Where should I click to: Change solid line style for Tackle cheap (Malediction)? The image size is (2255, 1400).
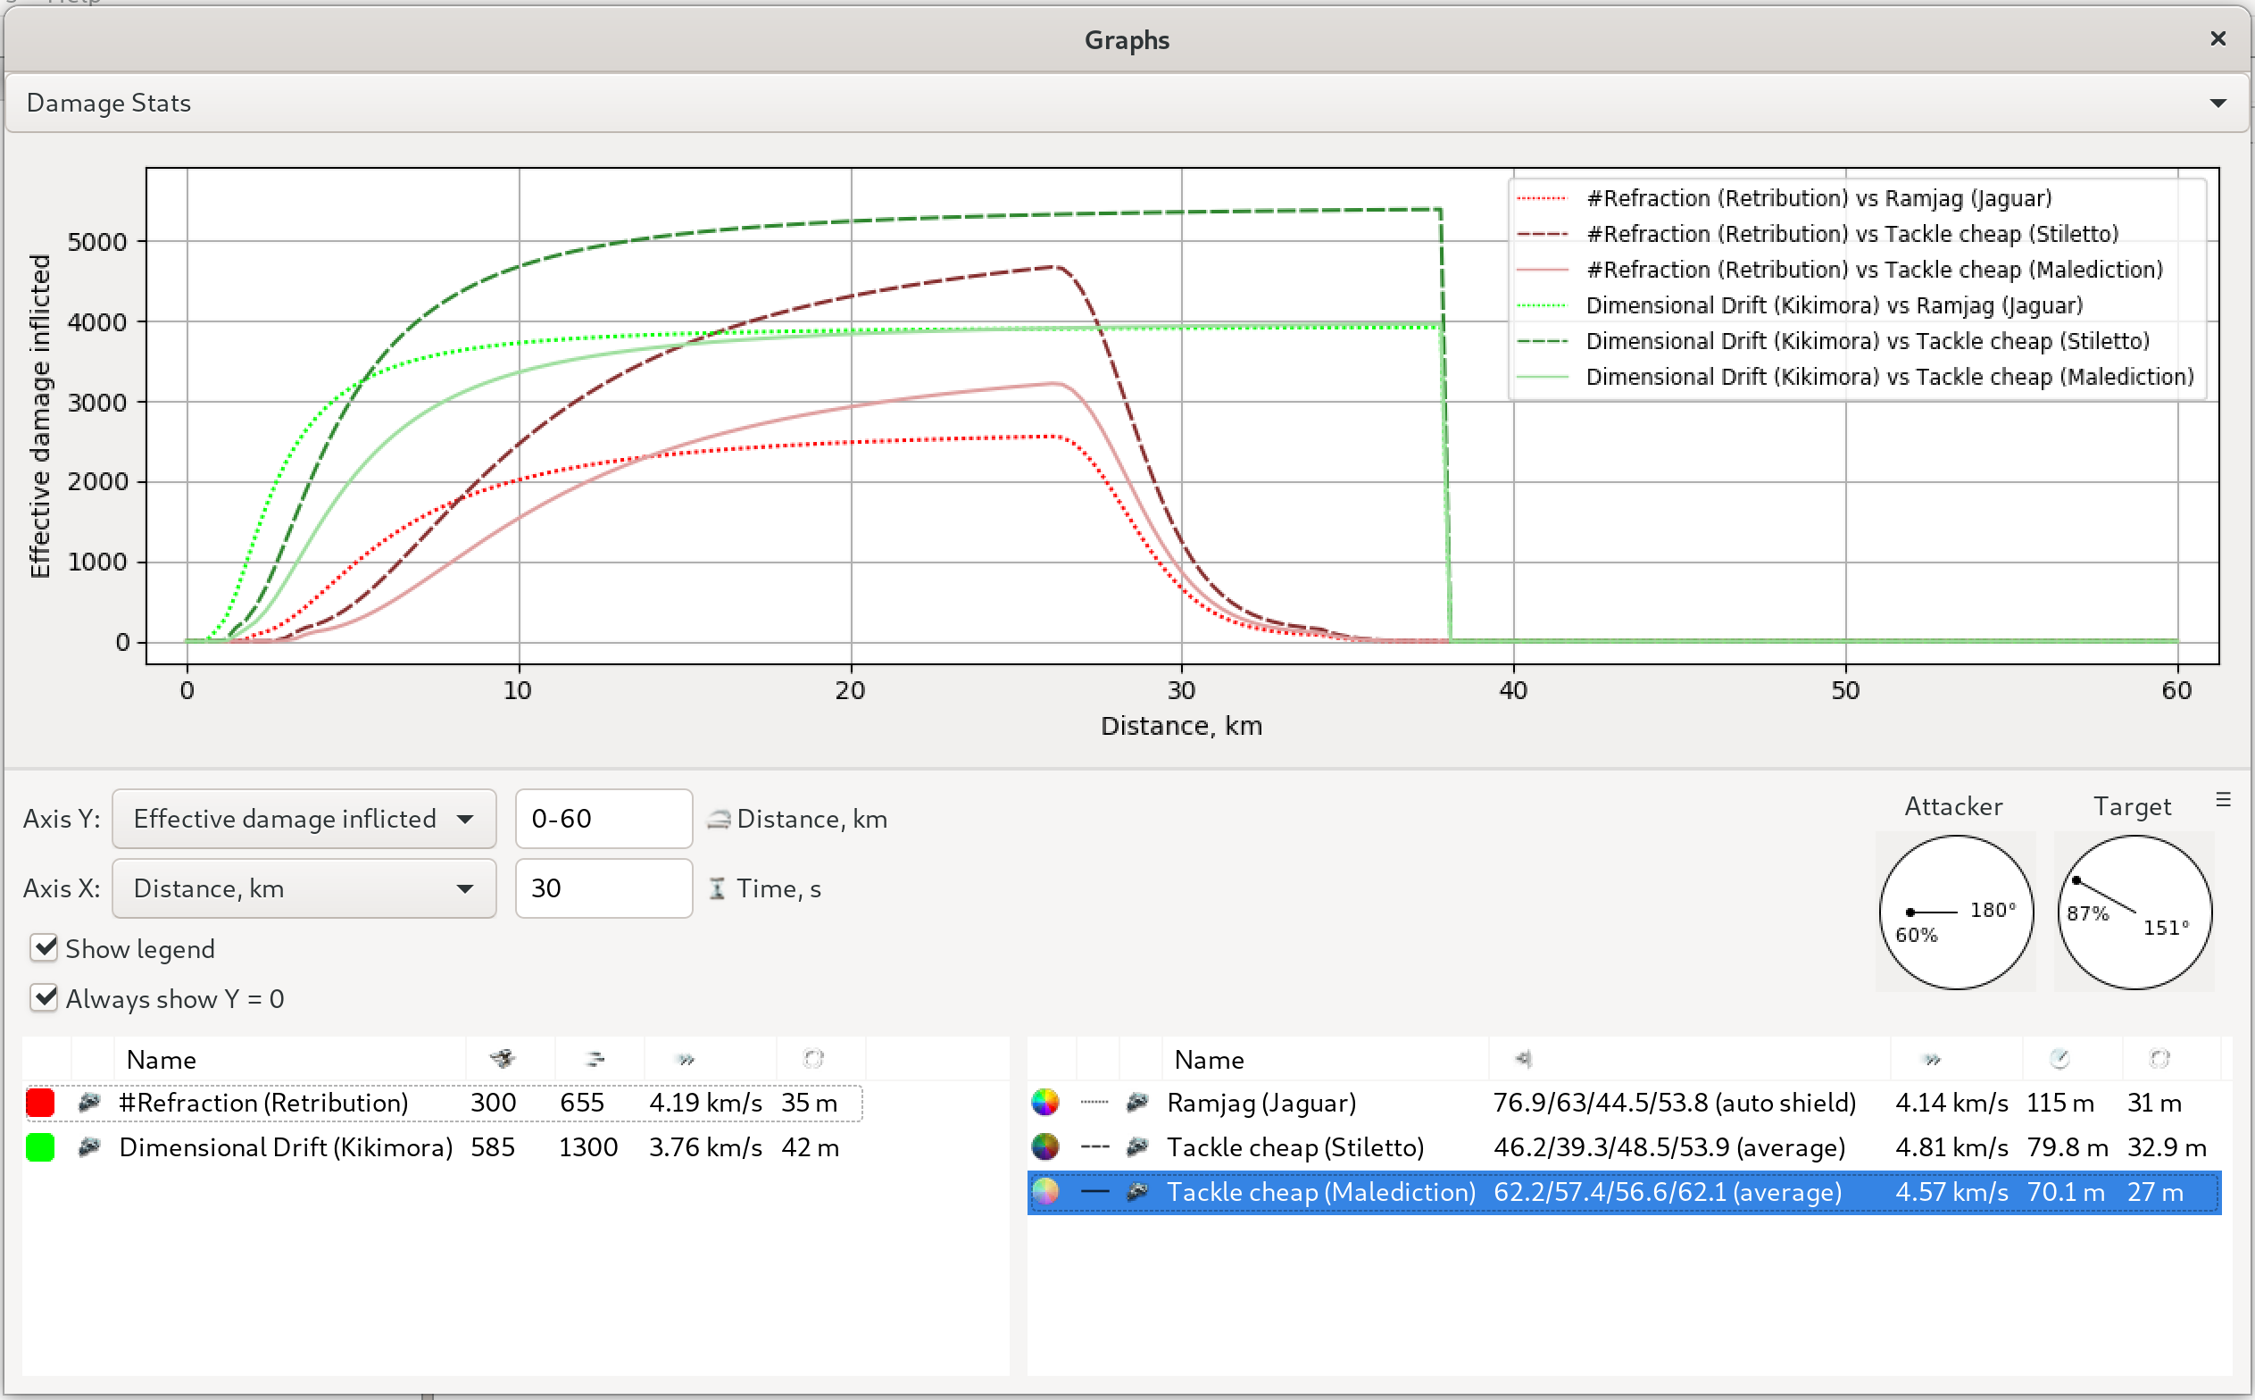click(1095, 1192)
